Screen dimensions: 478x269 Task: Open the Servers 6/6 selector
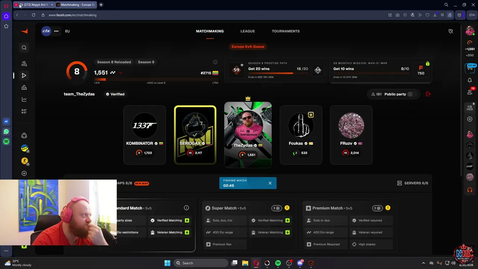413,183
